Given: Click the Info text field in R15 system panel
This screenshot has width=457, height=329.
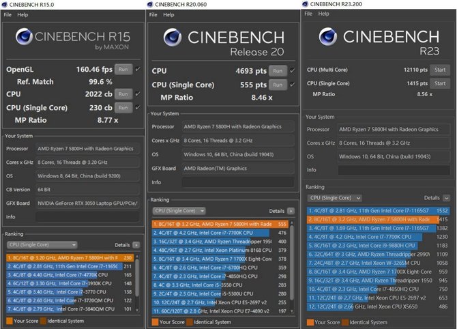Looking at the screenshot, I should tap(87, 216).
